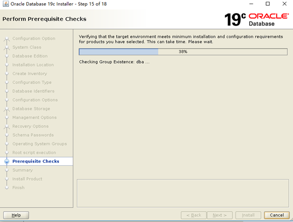Click the Back button
Viewport: 293px width, 222px height.
coord(194,215)
